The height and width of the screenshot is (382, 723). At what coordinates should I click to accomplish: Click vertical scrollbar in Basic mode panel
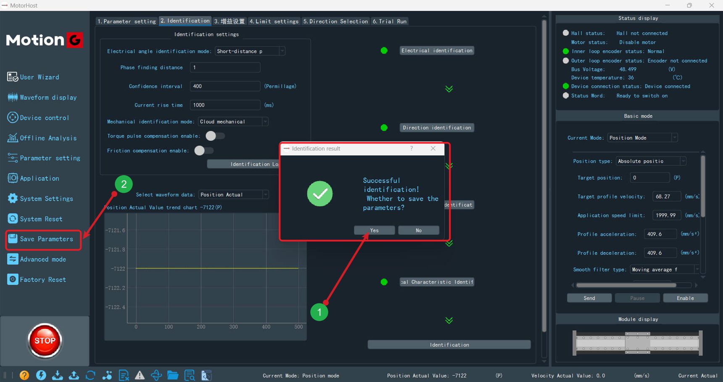click(703, 186)
